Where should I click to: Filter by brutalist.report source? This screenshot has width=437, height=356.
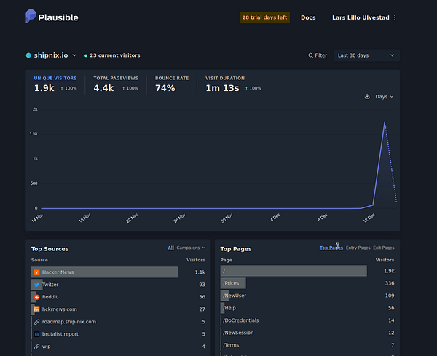pos(60,334)
